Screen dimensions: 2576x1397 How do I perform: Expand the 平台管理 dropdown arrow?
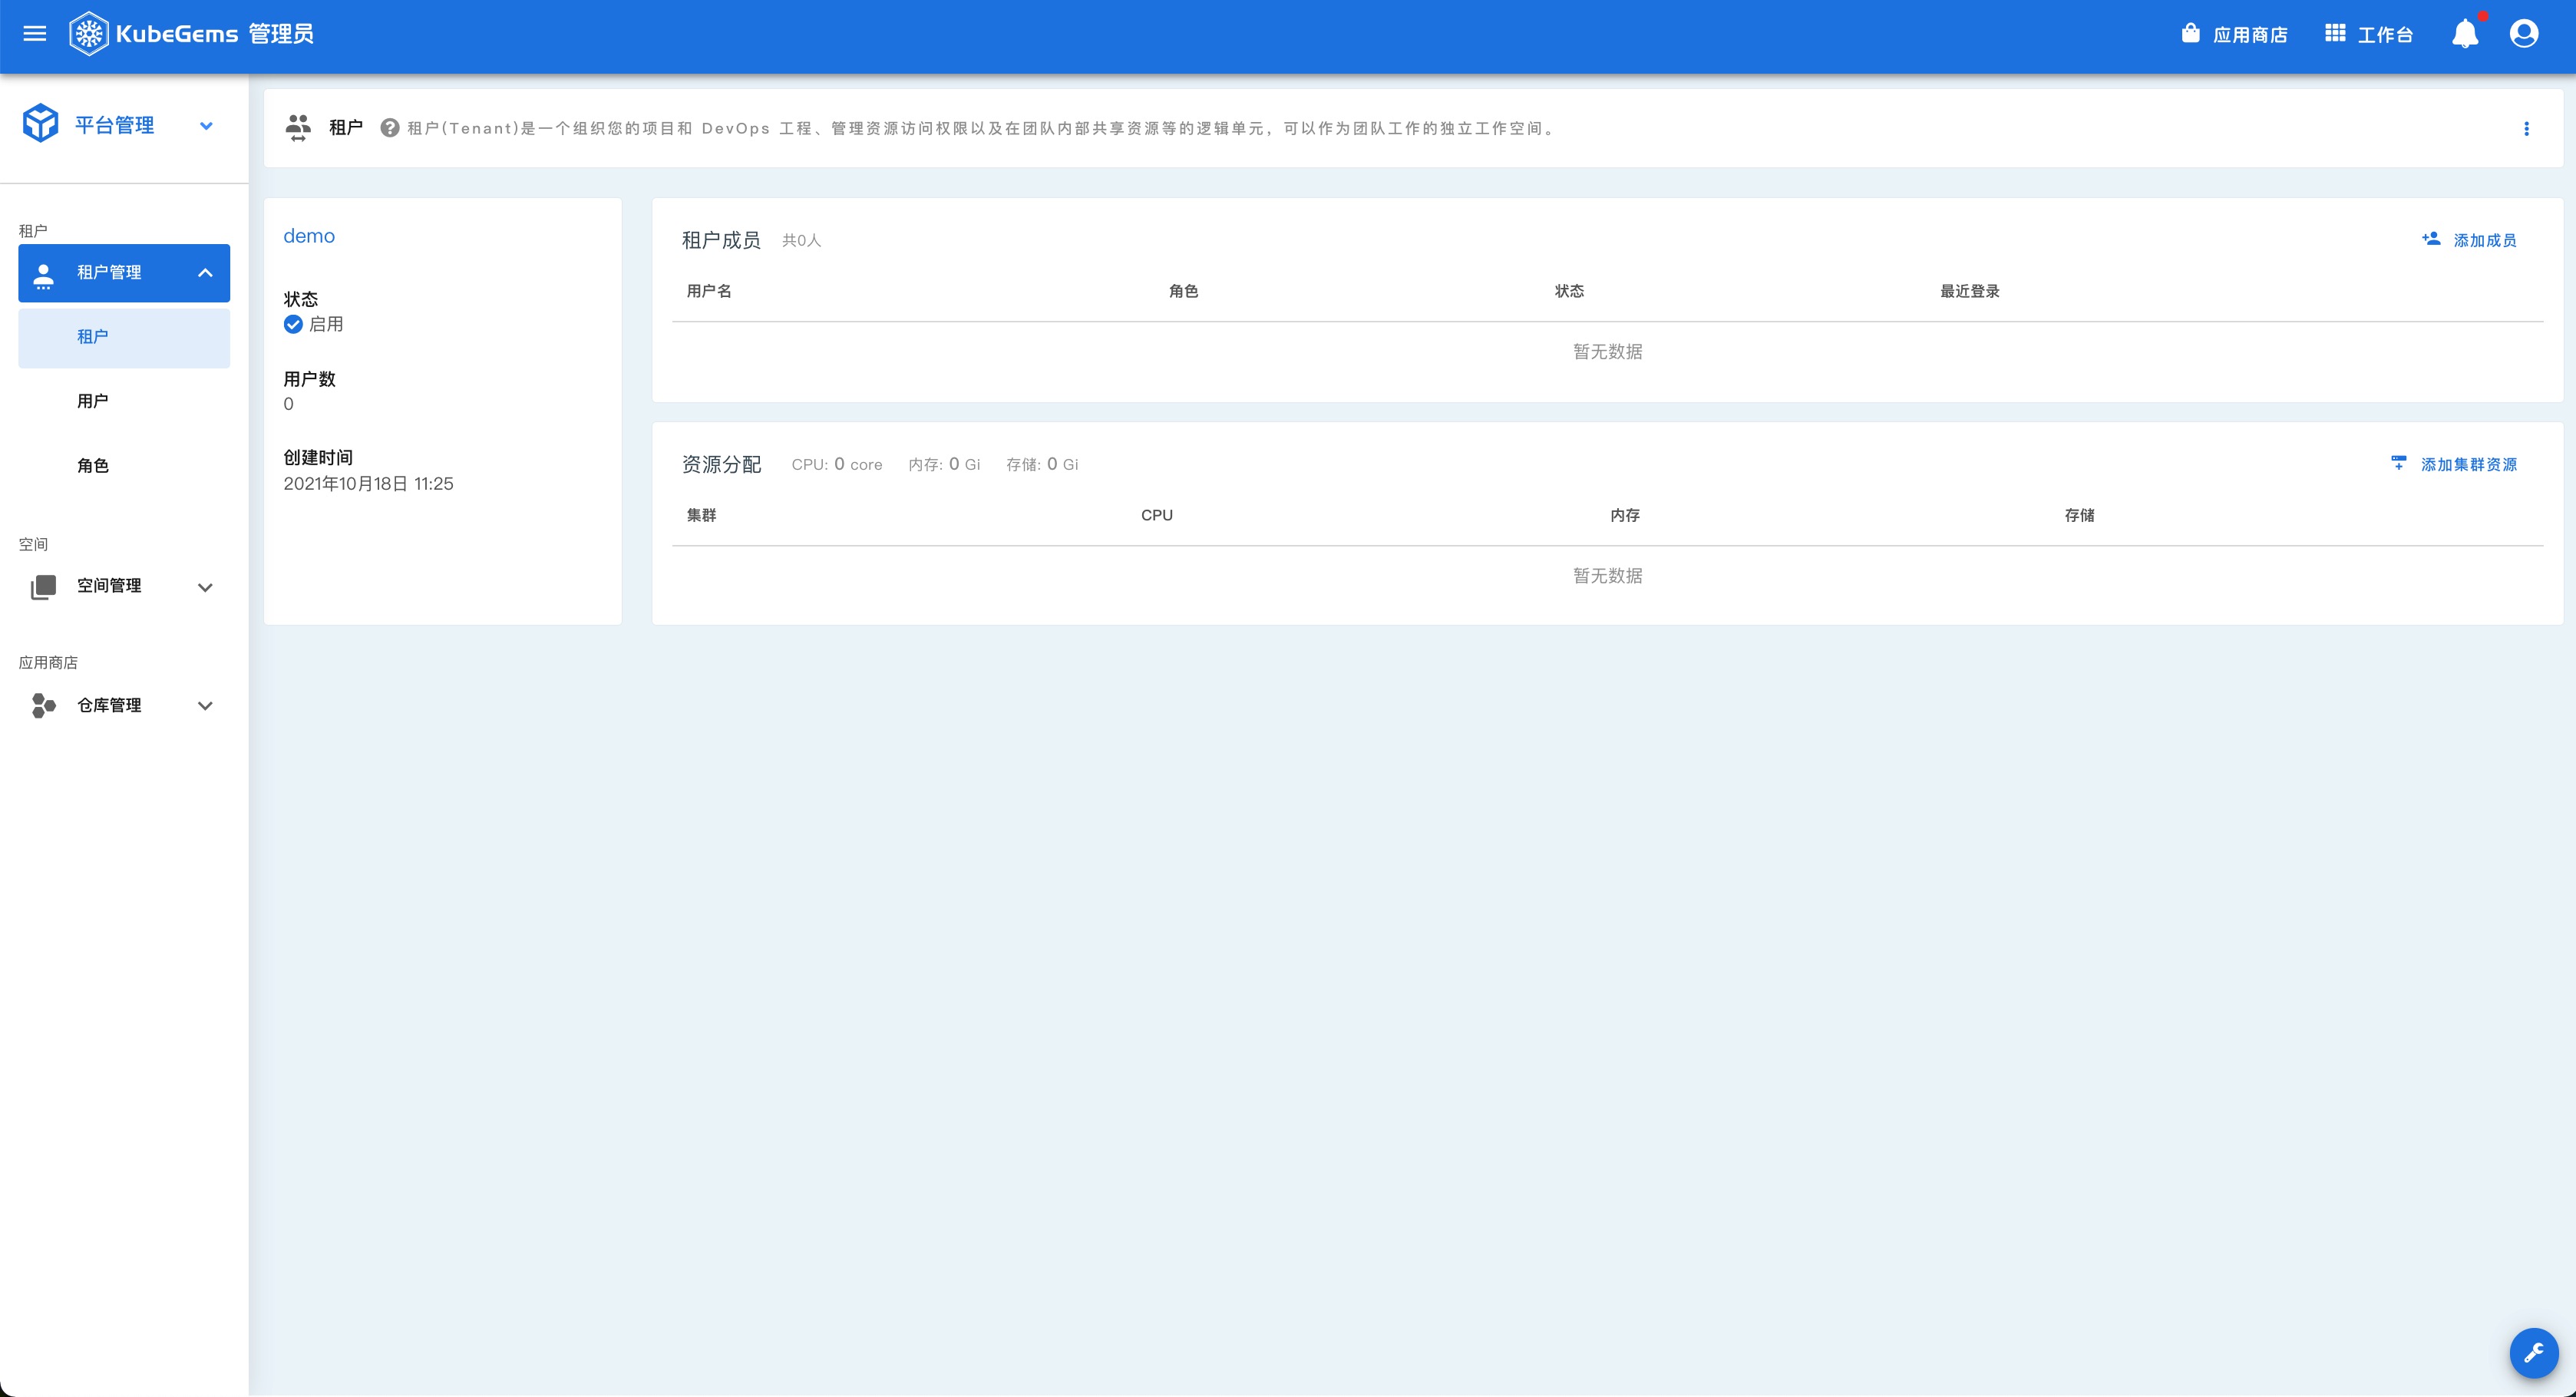[x=206, y=126]
